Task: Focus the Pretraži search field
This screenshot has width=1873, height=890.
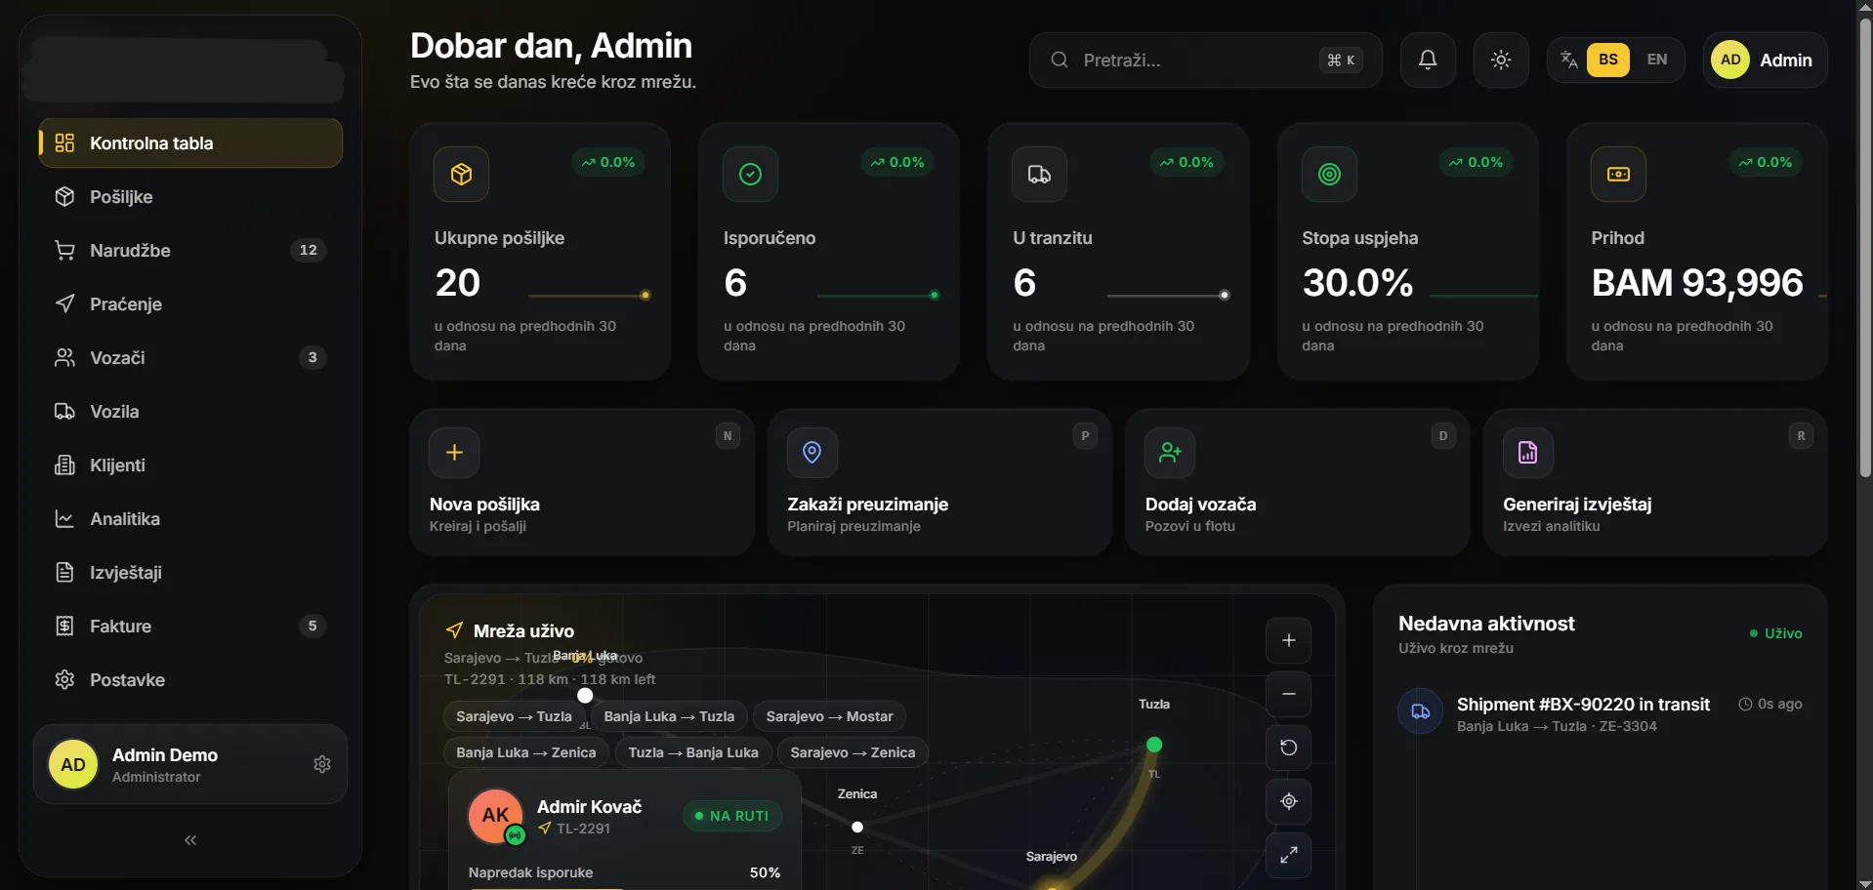Action: tap(1205, 61)
